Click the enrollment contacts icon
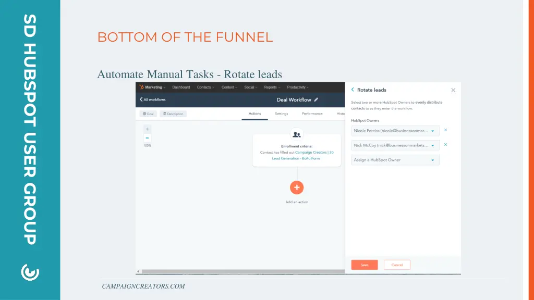The width and height of the screenshot is (534, 300). [297, 134]
